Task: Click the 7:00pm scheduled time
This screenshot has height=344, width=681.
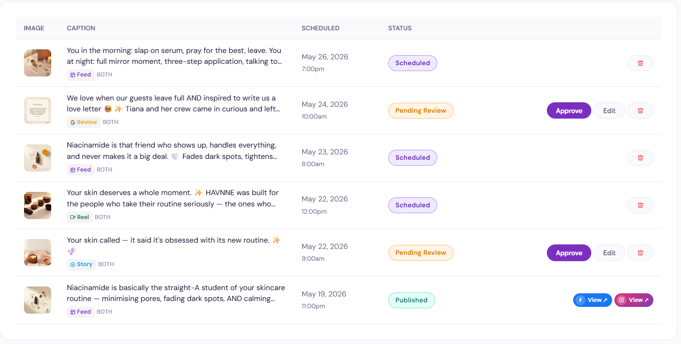Action: pyautogui.click(x=314, y=69)
